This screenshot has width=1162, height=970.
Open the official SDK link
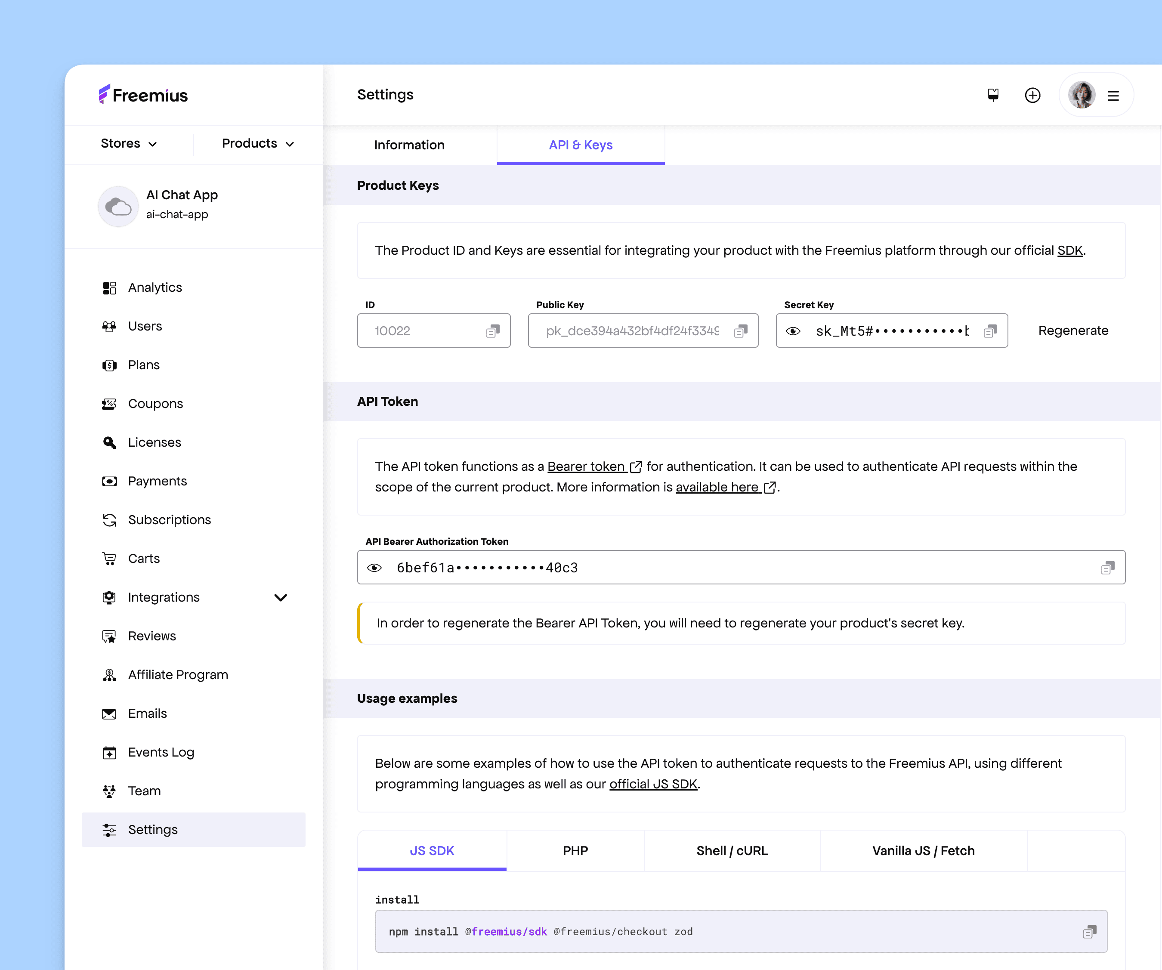(1070, 250)
